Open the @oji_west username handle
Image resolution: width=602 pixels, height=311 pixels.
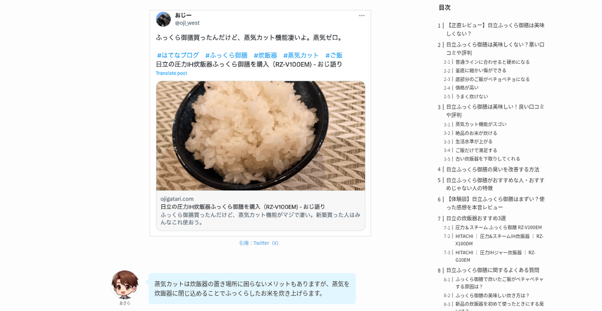tap(187, 23)
